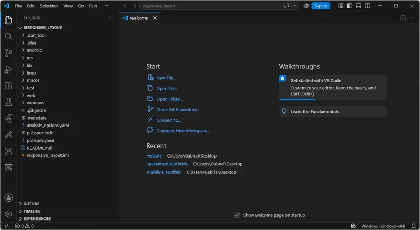Screen dimensions: 420x230
Task: Close the Welcome tab
Action: pos(155,18)
